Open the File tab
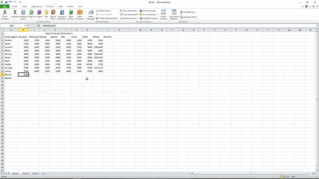Screen dimensions: 319x179 [x=5, y=6]
